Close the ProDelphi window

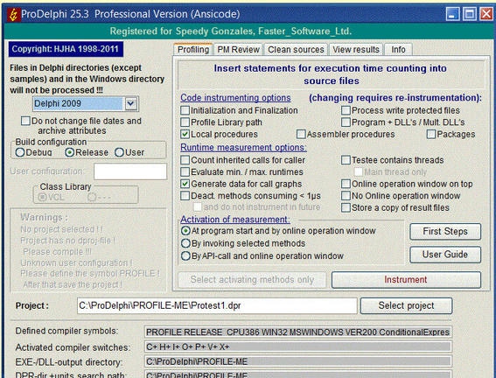tap(486, 14)
